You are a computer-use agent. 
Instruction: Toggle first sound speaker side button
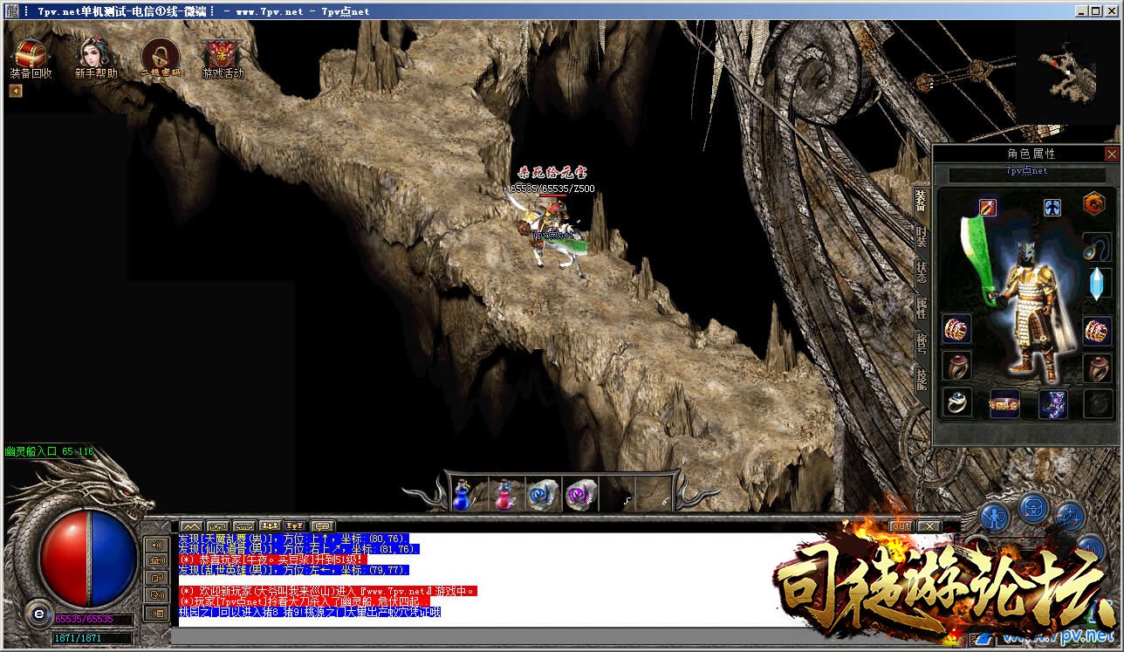pyautogui.click(x=157, y=545)
